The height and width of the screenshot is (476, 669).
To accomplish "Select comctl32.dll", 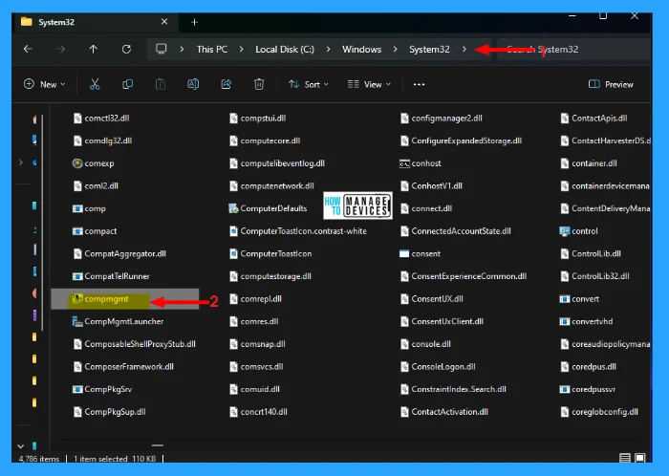I will pos(101,119).
